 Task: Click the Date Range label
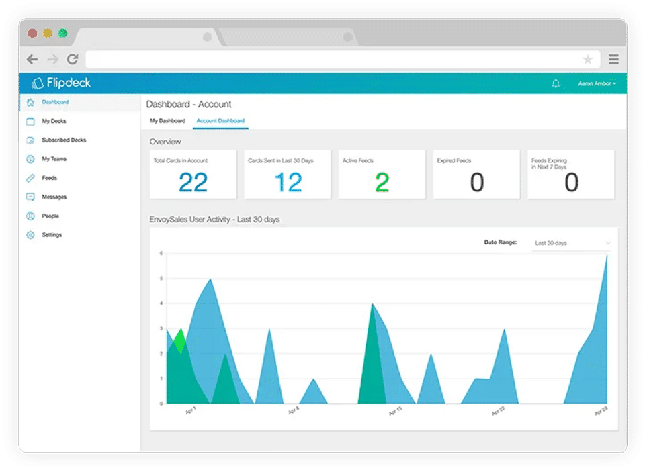click(x=500, y=242)
